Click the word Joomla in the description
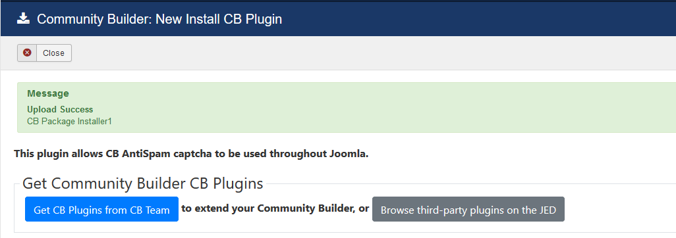The height and width of the screenshot is (238, 676). [x=351, y=154]
